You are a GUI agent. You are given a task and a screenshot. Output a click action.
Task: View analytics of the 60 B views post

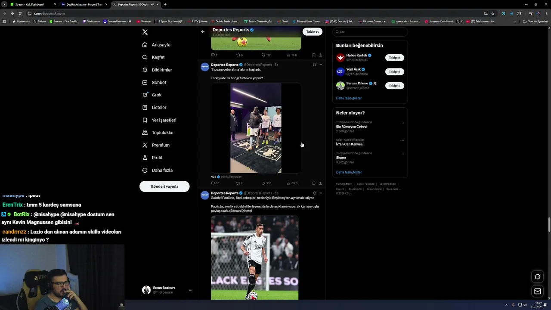point(292,183)
